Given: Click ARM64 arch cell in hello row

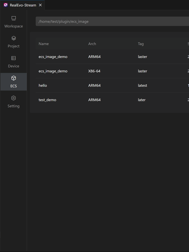Looking at the screenshot, I should (94, 85).
